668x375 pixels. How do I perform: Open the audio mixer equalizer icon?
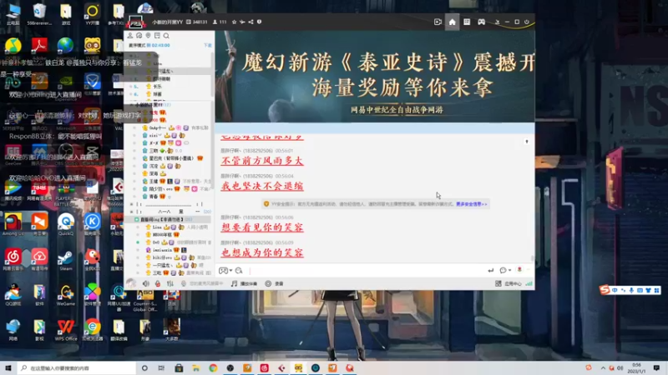coord(170,283)
